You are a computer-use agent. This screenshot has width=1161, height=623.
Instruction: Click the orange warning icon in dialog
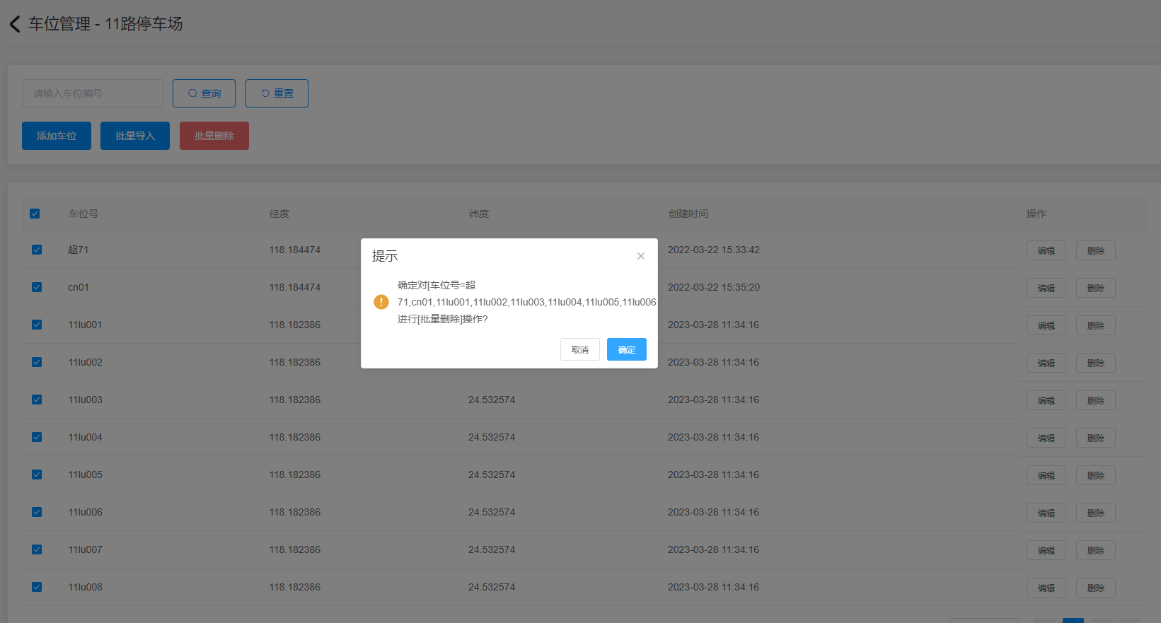pyautogui.click(x=381, y=302)
